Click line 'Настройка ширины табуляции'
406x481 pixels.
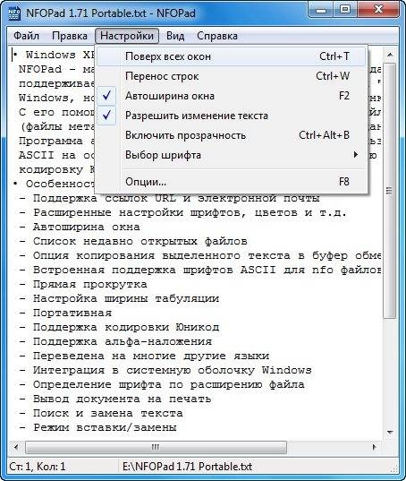pyautogui.click(x=126, y=298)
